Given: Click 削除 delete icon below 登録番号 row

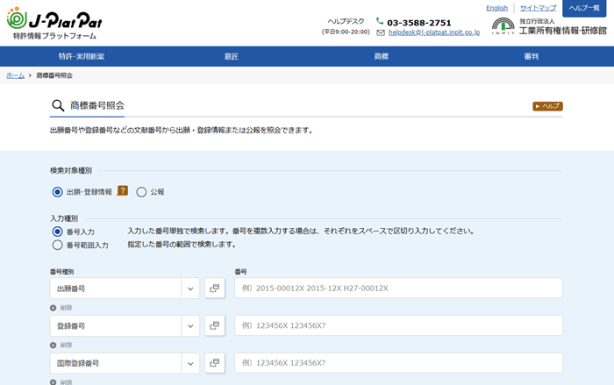Looking at the screenshot, I should pos(54,345).
